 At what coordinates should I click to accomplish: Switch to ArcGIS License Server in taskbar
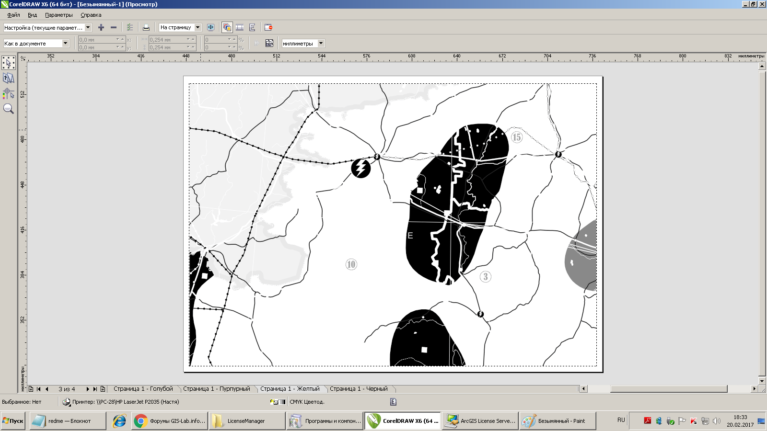(x=480, y=421)
